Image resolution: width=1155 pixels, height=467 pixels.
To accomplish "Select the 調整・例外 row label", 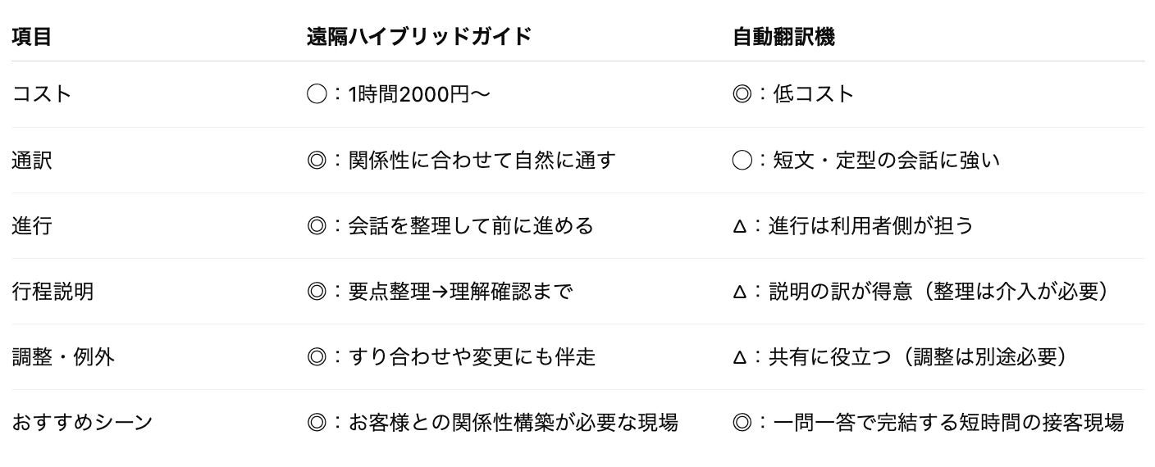I will pos(63,356).
